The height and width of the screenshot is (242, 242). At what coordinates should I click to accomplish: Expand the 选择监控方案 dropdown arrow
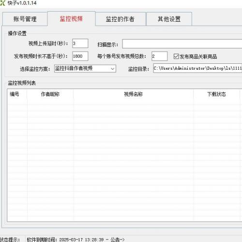pos(113,69)
